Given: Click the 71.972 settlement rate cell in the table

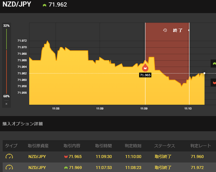Looking at the screenshot, I should point(197,168).
